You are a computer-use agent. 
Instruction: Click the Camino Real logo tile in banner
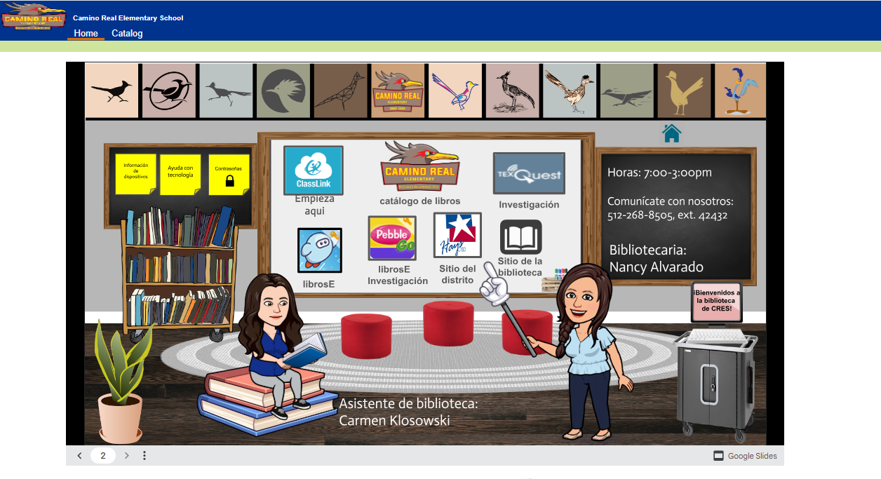click(398, 90)
